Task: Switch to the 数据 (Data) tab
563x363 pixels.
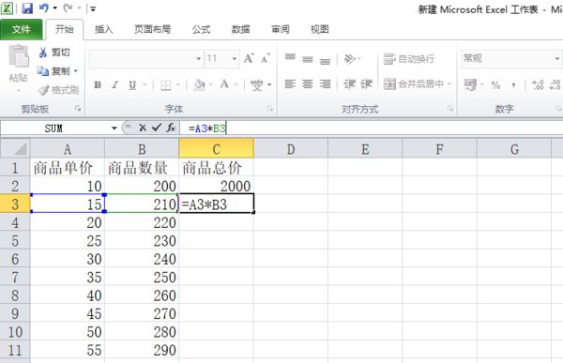Action: tap(240, 29)
